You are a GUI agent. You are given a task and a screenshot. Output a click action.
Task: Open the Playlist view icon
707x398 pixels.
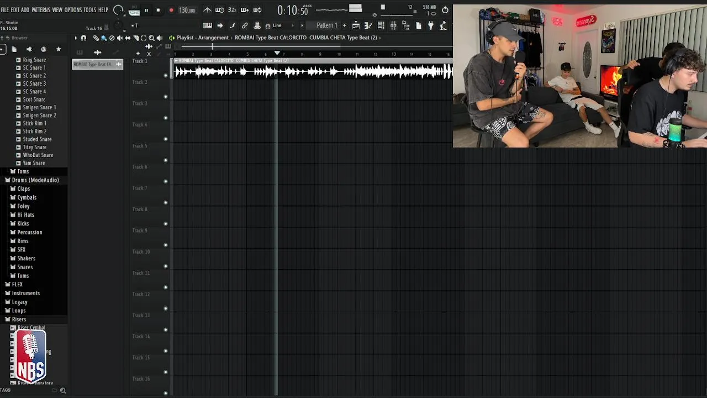click(x=356, y=25)
